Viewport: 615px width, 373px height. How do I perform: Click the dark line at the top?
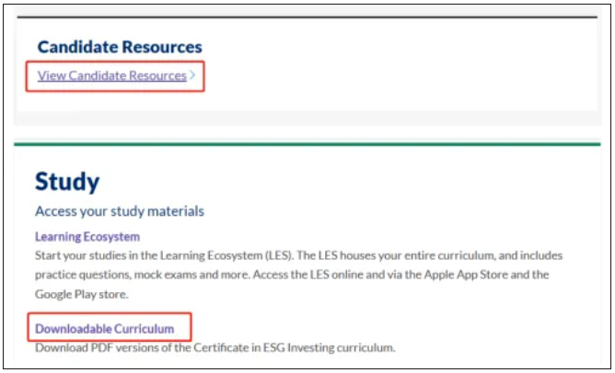[x=307, y=17]
